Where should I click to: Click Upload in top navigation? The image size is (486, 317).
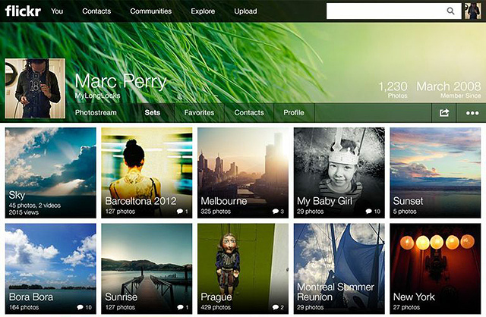245,11
